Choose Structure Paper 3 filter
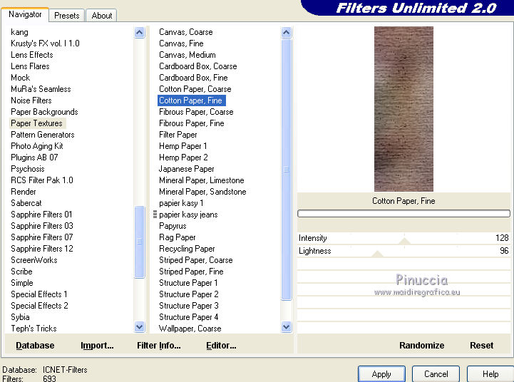Image resolution: width=514 pixels, height=382 pixels. (188, 305)
